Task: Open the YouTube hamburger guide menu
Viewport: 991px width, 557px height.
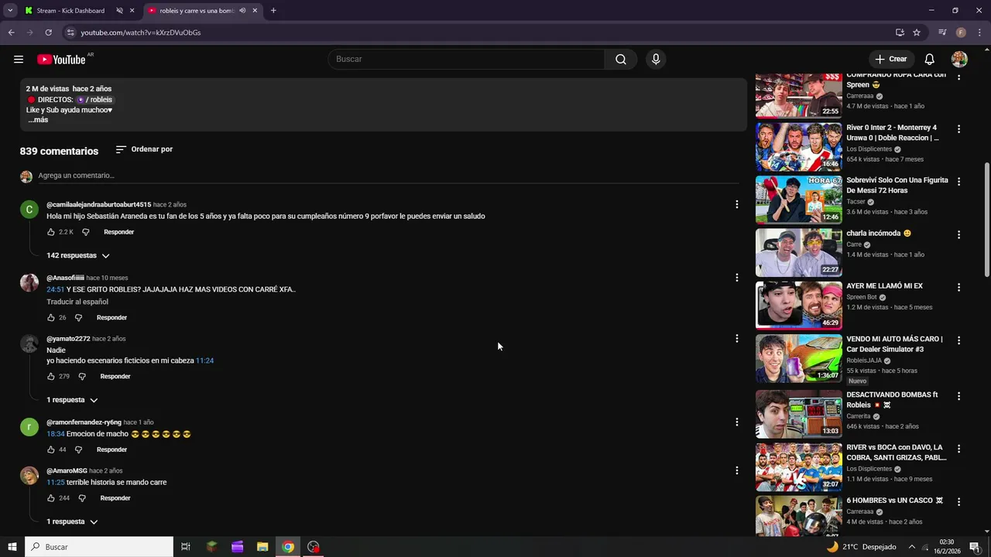Action: 19,60
